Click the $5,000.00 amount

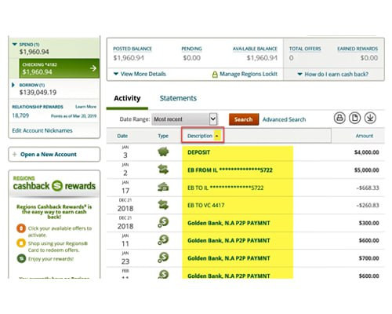click(x=366, y=170)
